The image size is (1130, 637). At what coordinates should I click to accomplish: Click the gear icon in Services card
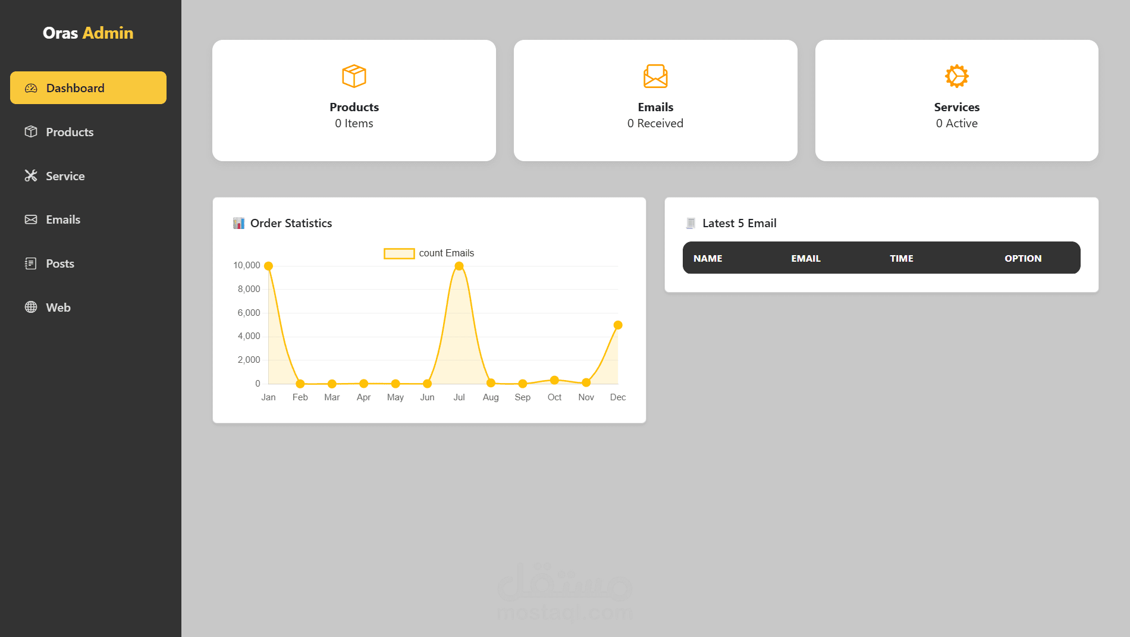pos(957,76)
